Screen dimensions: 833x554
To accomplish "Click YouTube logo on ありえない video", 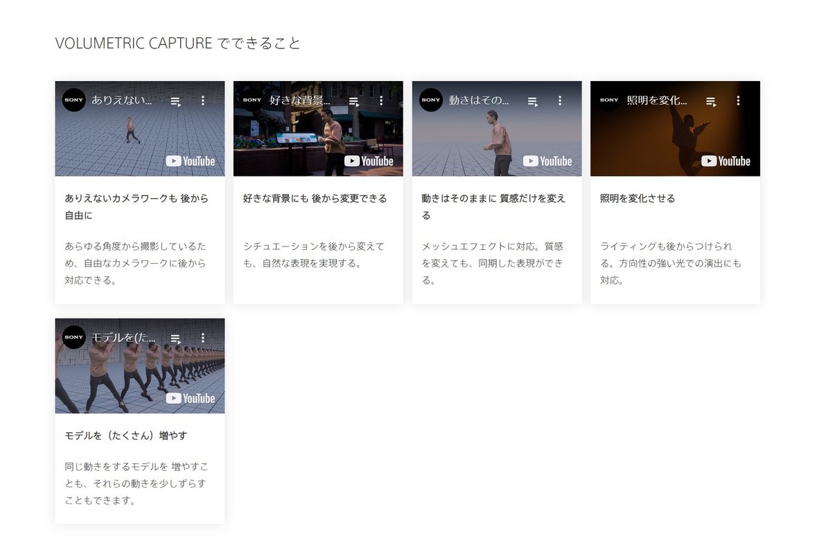I will tap(191, 161).
